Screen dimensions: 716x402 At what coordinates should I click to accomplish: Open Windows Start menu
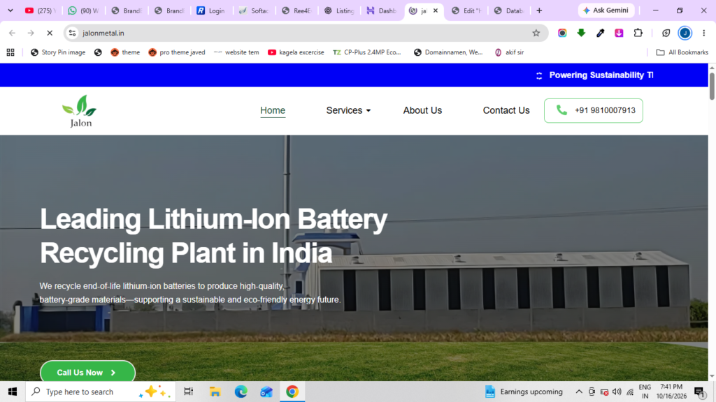click(13, 392)
